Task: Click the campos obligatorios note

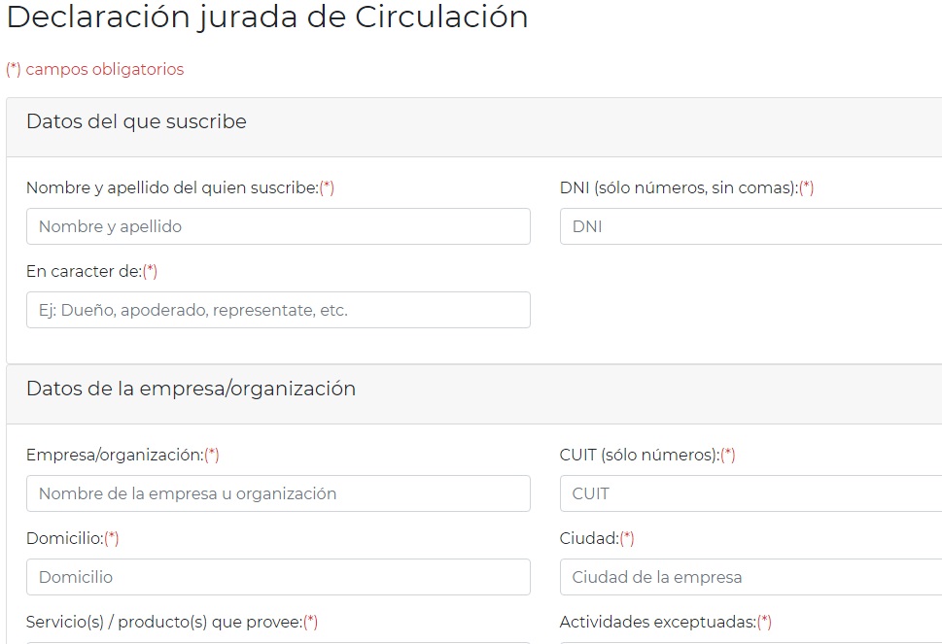Action: pos(95,69)
